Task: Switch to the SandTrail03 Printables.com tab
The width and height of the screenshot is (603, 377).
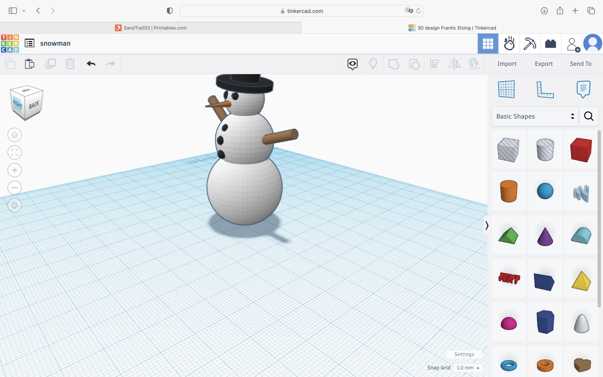Action: click(155, 28)
